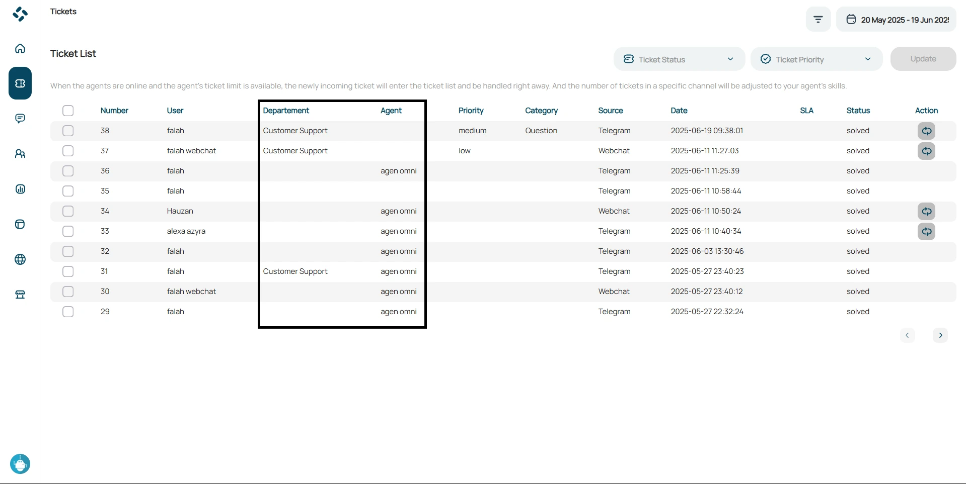Check the box for ticket 34
966x484 pixels.
pos(68,211)
